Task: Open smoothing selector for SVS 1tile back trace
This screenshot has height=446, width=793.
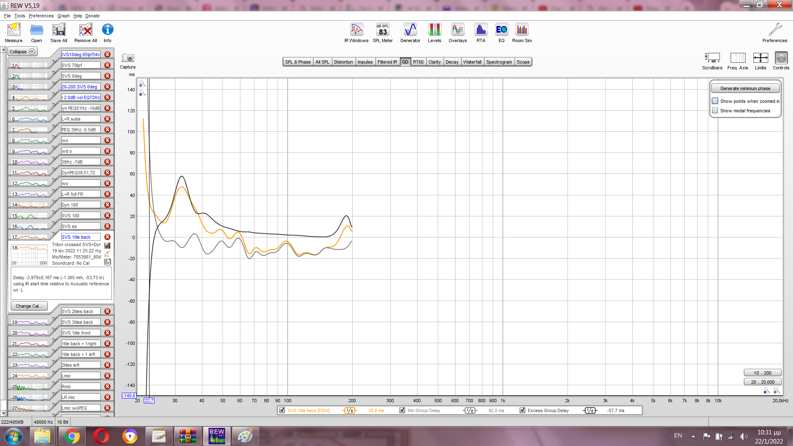Action: pyautogui.click(x=349, y=410)
